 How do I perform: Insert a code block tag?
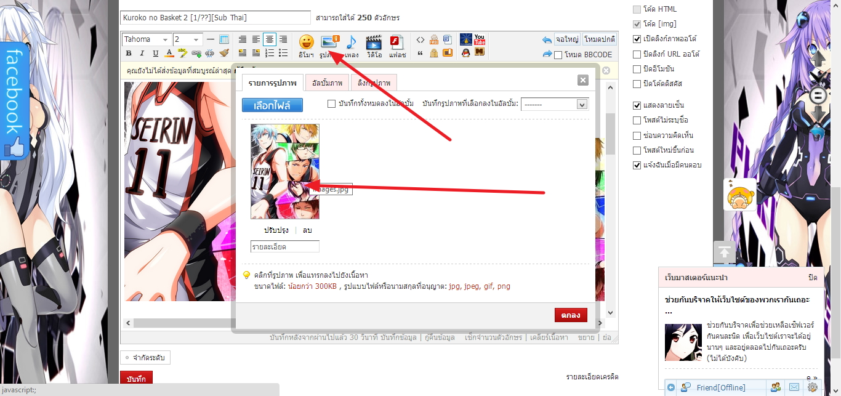pos(420,39)
